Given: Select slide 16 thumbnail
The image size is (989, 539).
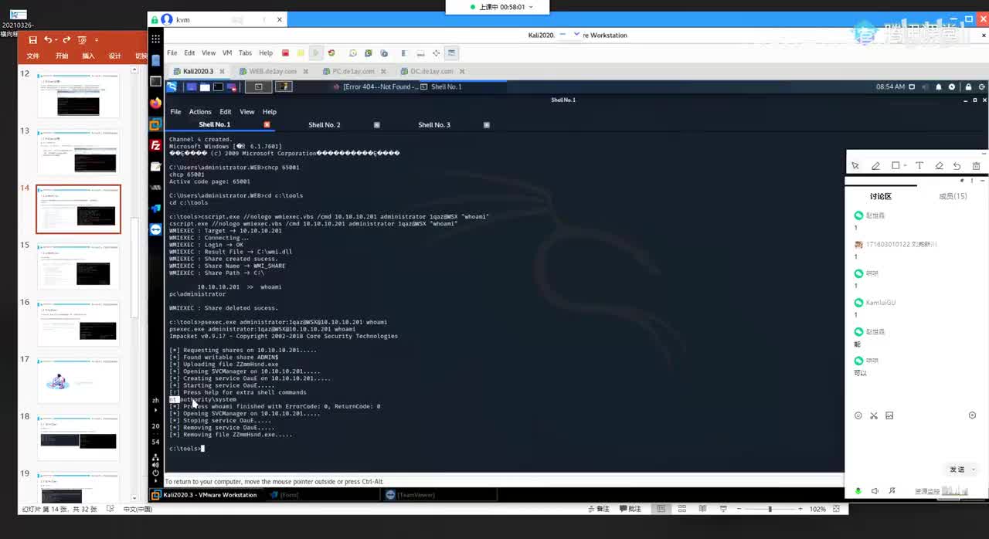Looking at the screenshot, I should tap(78, 323).
